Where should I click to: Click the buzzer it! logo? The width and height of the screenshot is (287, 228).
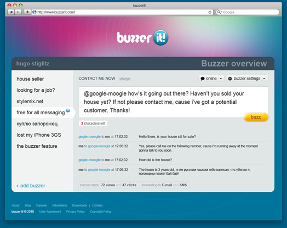(x=142, y=37)
